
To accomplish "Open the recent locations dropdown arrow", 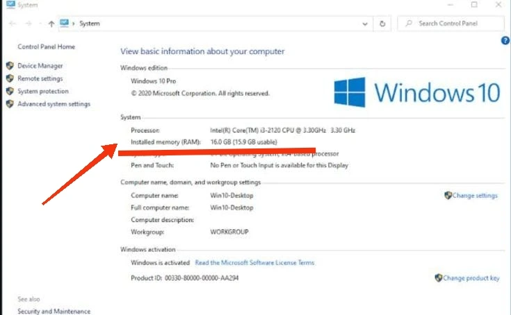I will 40,24.
